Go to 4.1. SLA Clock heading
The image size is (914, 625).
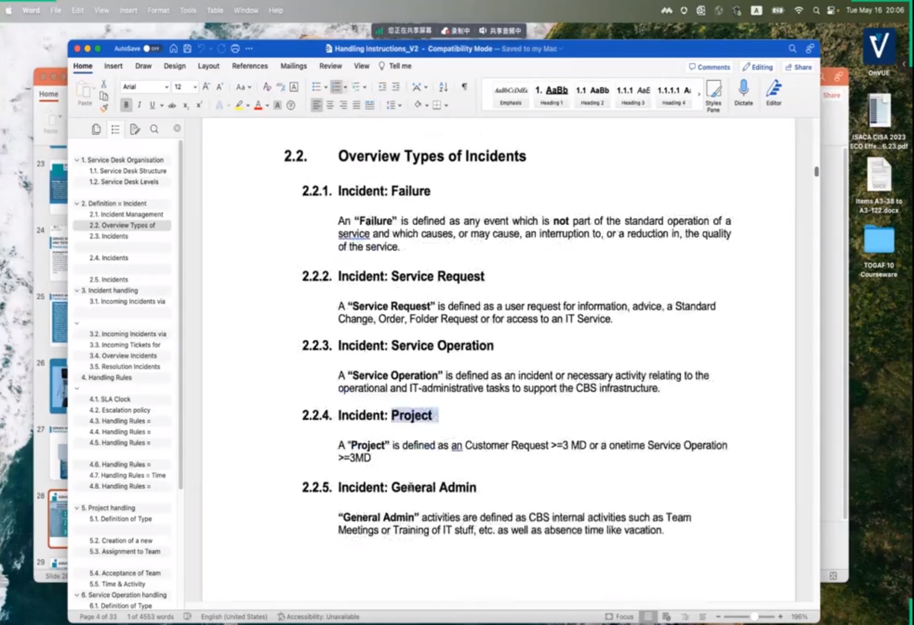[x=110, y=399]
